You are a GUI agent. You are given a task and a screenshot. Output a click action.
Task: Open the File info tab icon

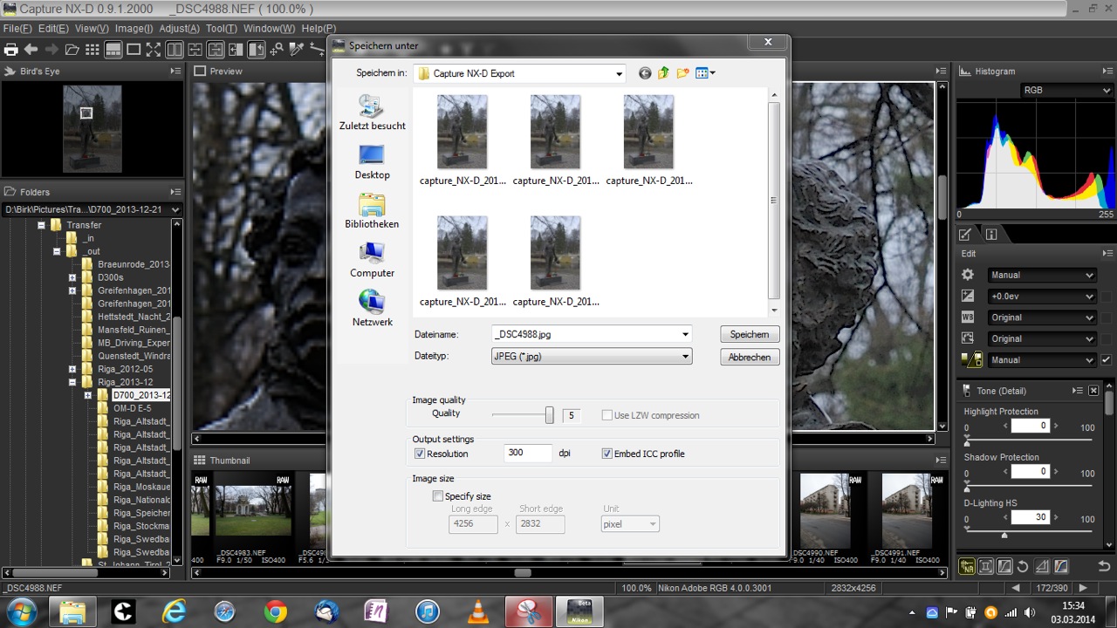[991, 234]
